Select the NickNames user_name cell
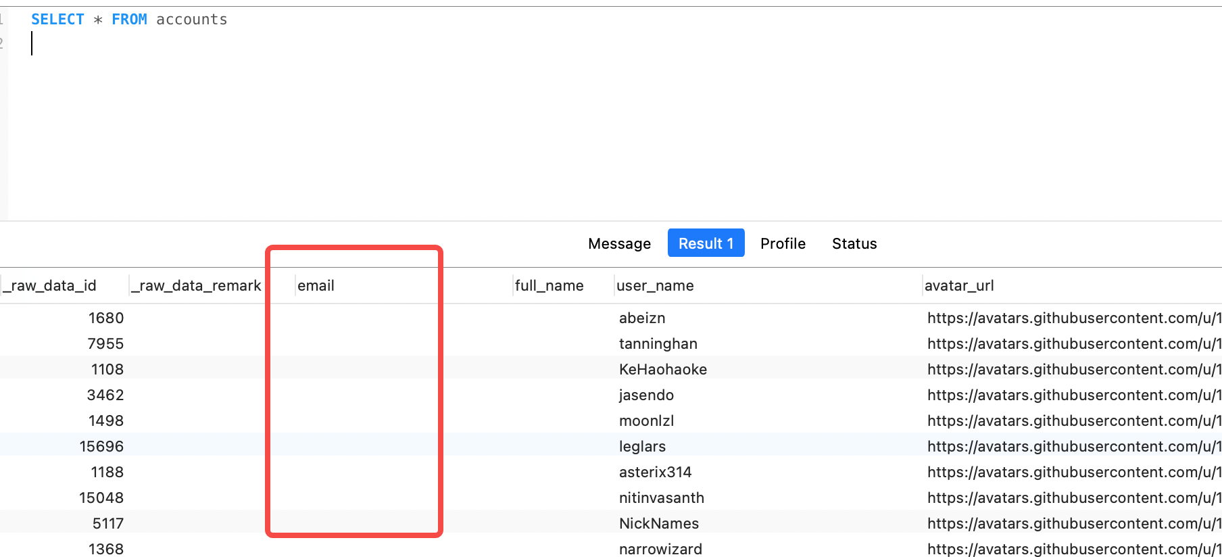This screenshot has height=557, width=1222. pyautogui.click(x=659, y=523)
